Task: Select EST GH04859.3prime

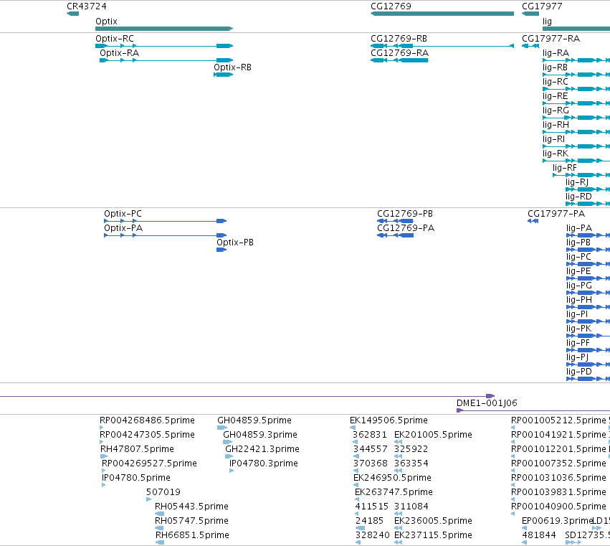Action: click(x=227, y=442)
